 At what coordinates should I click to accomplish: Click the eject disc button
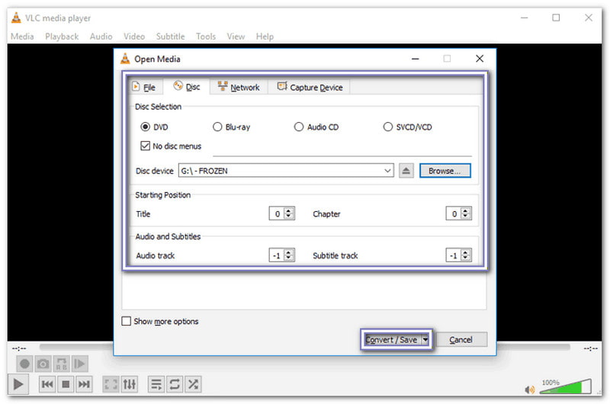[406, 171]
